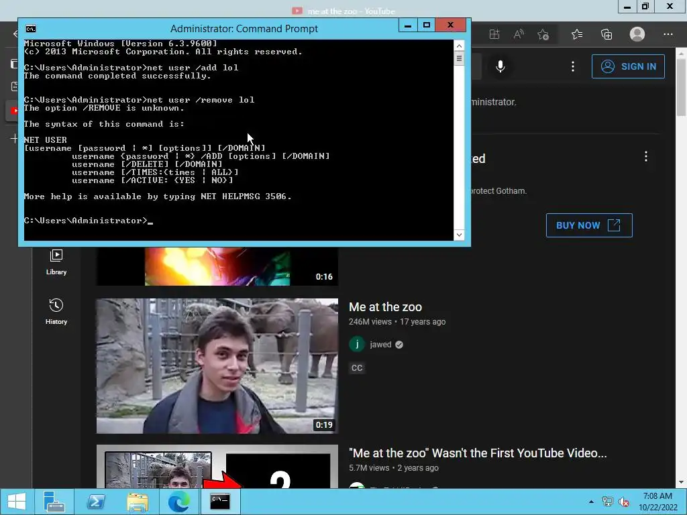The width and height of the screenshot is (687, 515).
Task: Open the Edge Collections icon
Action: point(606,34)
